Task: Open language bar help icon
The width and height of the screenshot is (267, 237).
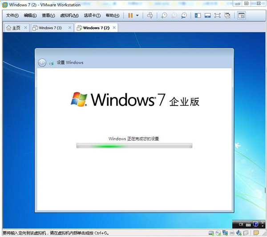Action: 255,224
